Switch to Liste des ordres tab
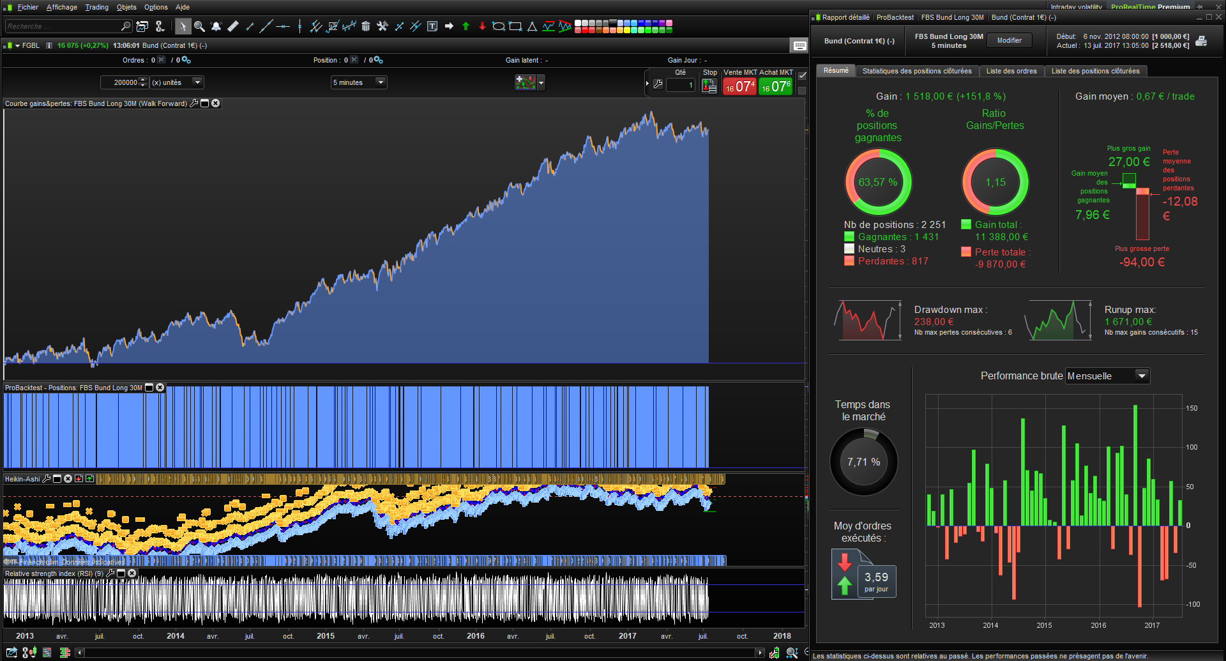1226x661 pixels. click(1011, 71)
